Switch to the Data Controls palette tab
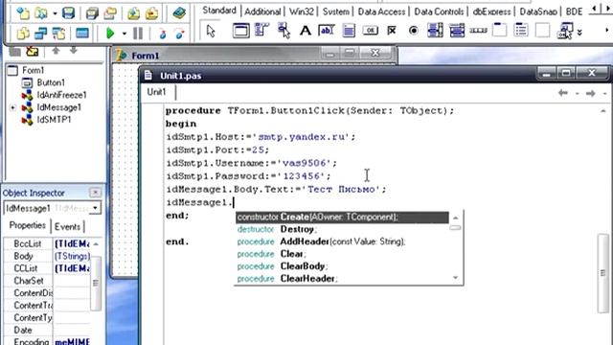This screenshot has height=345, width=613. click(439, 11)
